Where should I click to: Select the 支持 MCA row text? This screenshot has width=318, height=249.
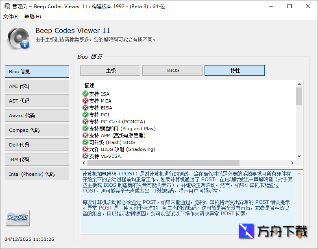click(x=100, y=101)
